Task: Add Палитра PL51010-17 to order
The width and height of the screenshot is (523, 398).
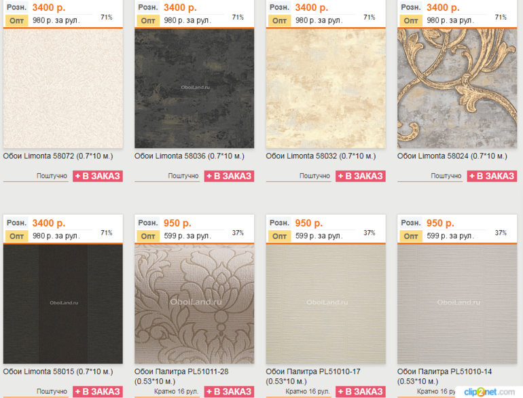Action: (361, 392)
